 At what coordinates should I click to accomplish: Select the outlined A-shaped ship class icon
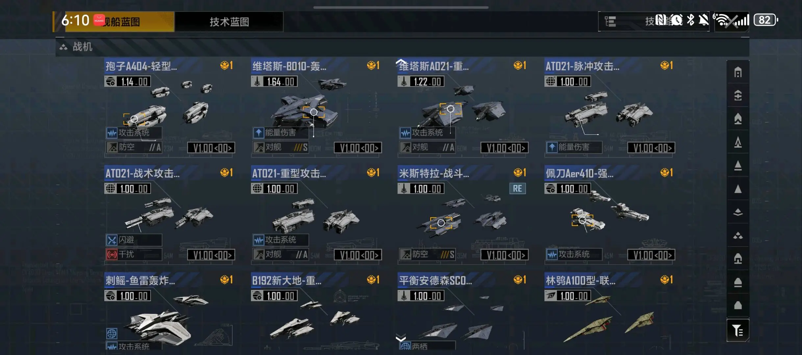click(x=738, y=142)
